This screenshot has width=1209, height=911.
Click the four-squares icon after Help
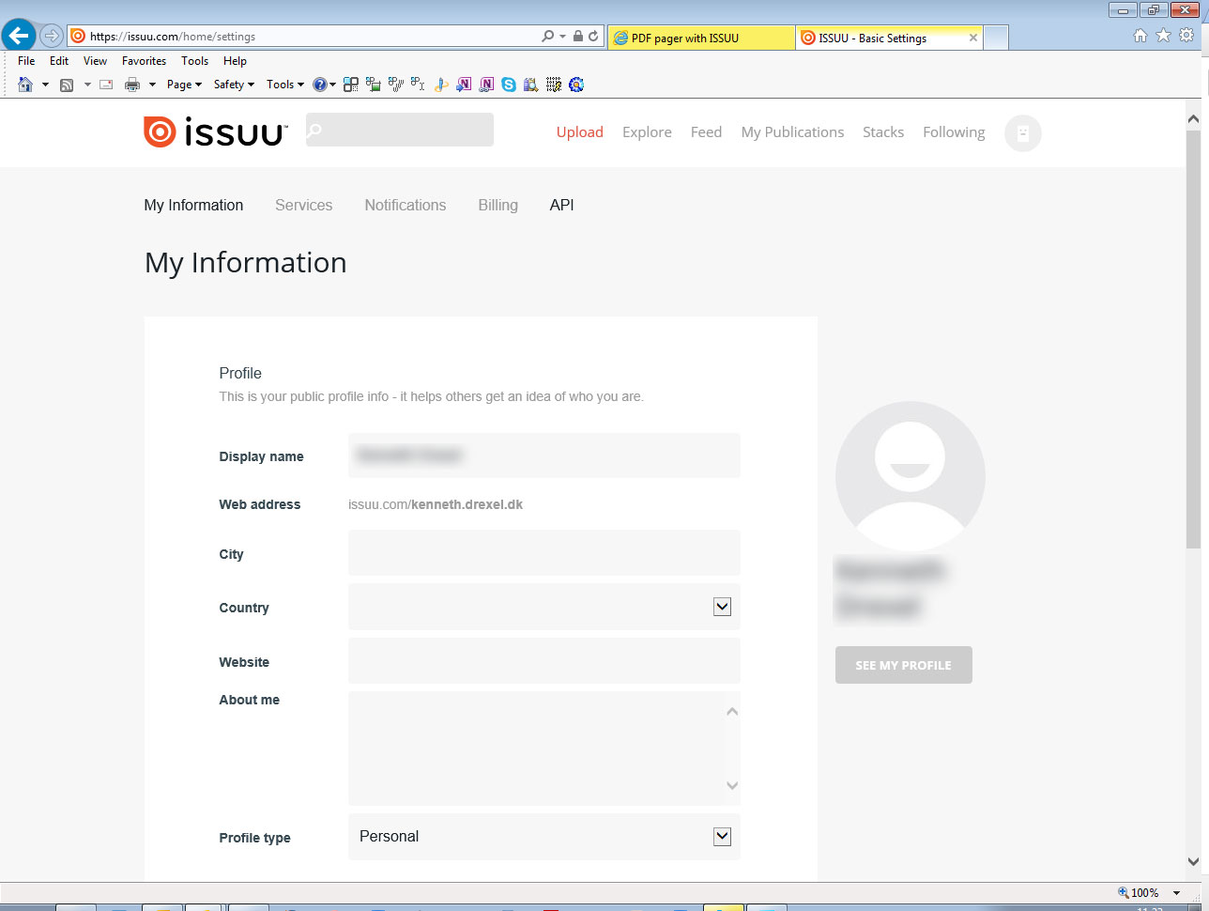coord(351,85)
